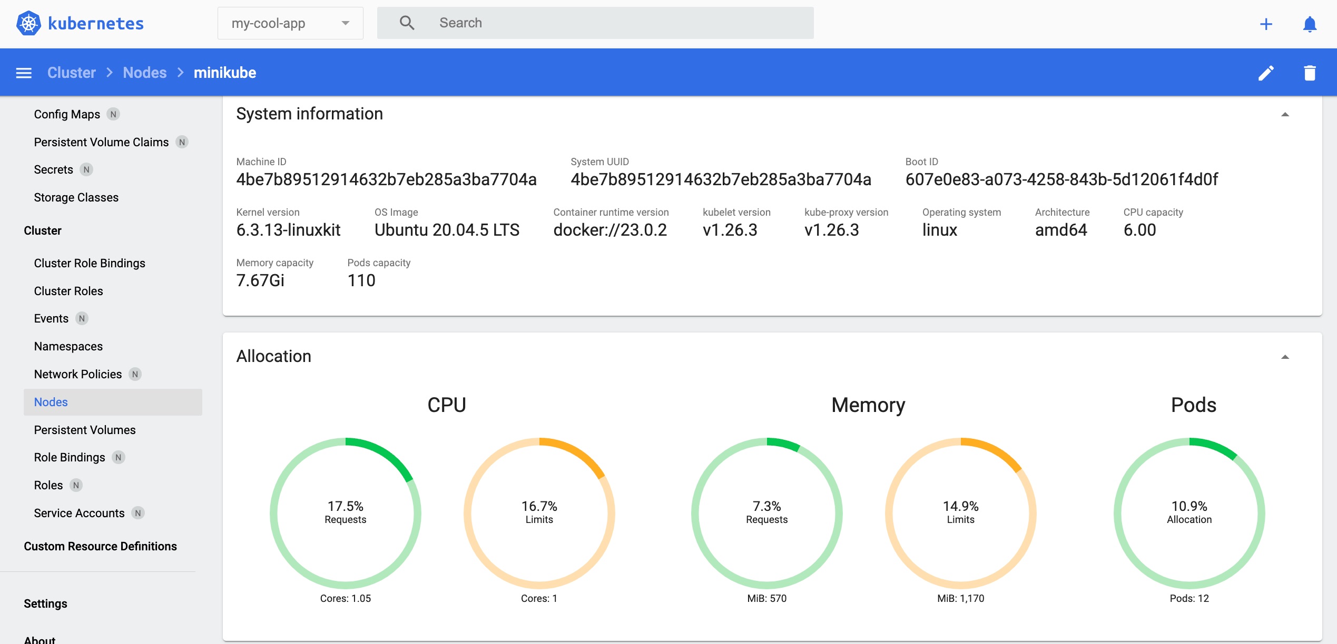Image resolution: width=1337 pixels, height=644 pixels.
Task: Click the Cluster Roles sidebar link
Action: coord(68,290)
